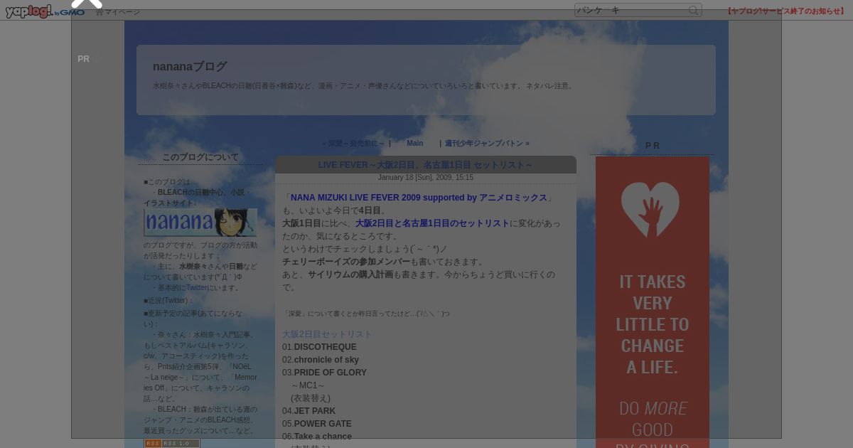This screenshot has height=448, width=853.
Task: Click the チェリーボーイズの参加メンバー bold text
Action: (346, 262)
